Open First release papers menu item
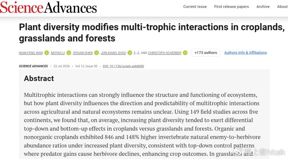This screenshot has height=159, width=288. pyautogui.click(x=231, y=6)
